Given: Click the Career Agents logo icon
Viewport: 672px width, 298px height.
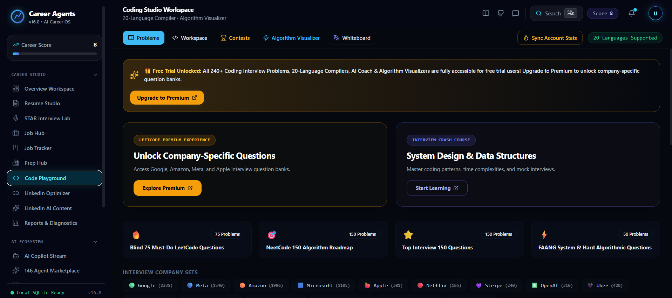Looking at the screenshot, I should pos(17,16).
